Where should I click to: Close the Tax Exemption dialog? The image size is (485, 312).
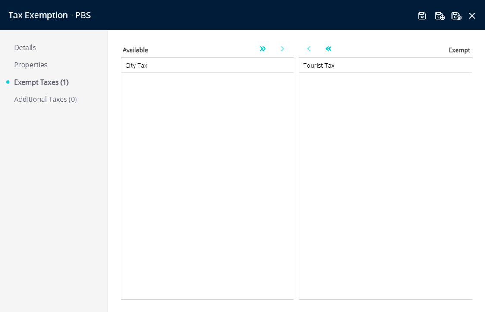(x=472, y=16)
